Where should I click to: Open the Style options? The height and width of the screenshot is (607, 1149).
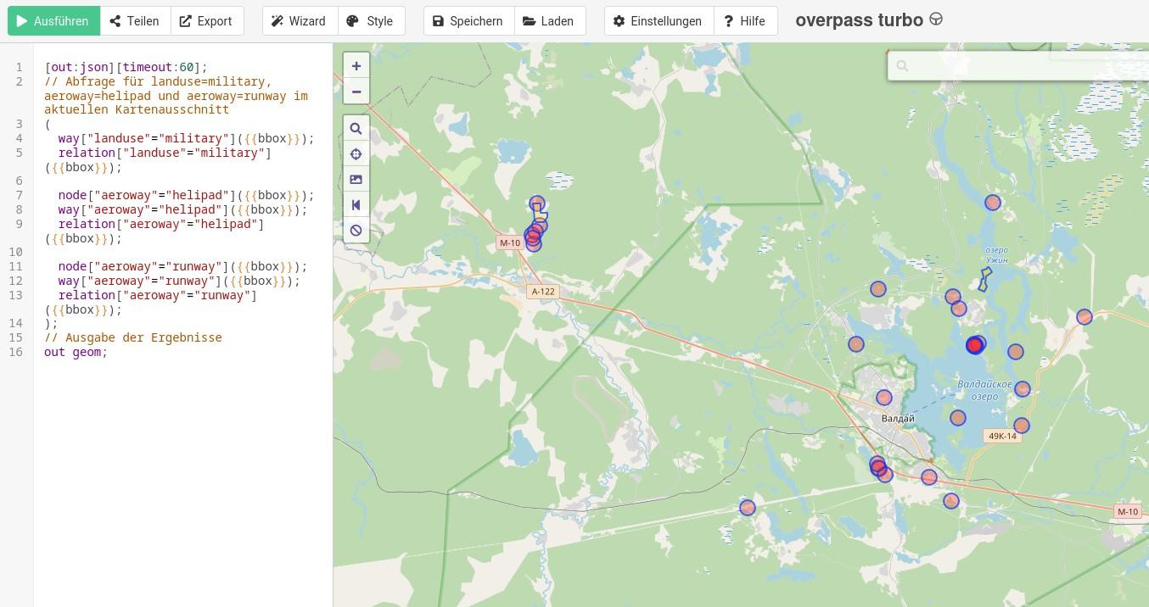pyautogui.click(x=371, y=21)
